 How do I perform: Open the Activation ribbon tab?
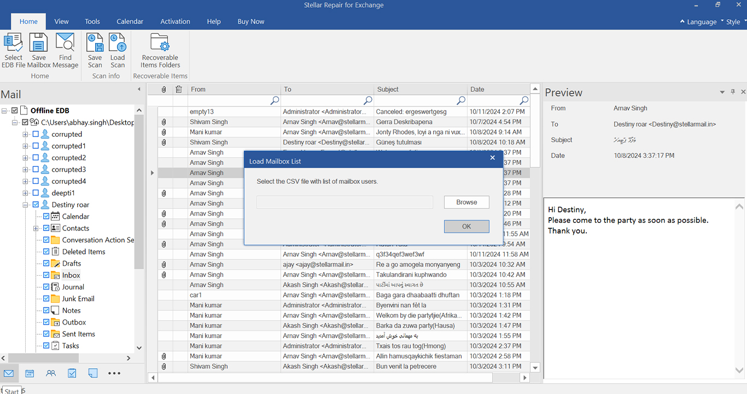pos(175,21)
